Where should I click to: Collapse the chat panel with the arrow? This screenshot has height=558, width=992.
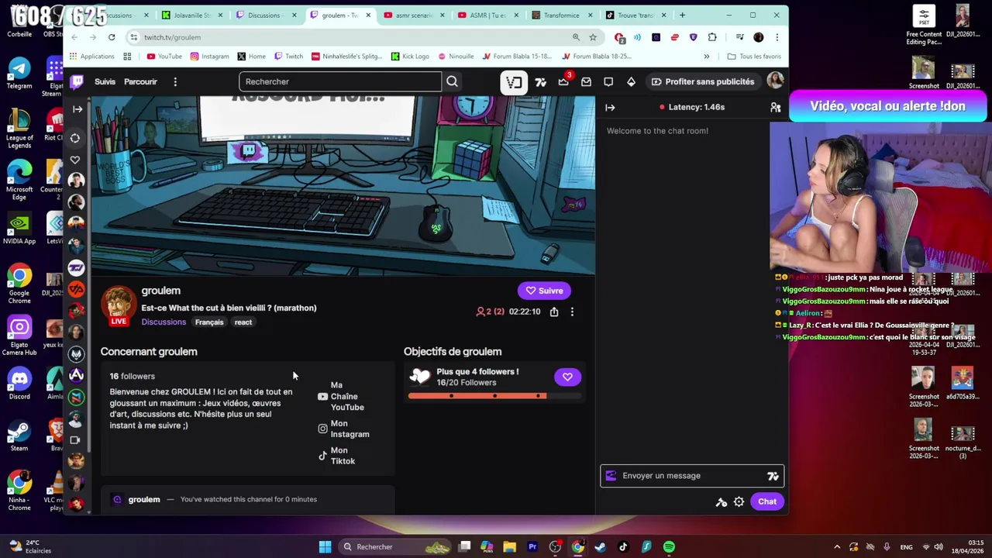point(610,107)
